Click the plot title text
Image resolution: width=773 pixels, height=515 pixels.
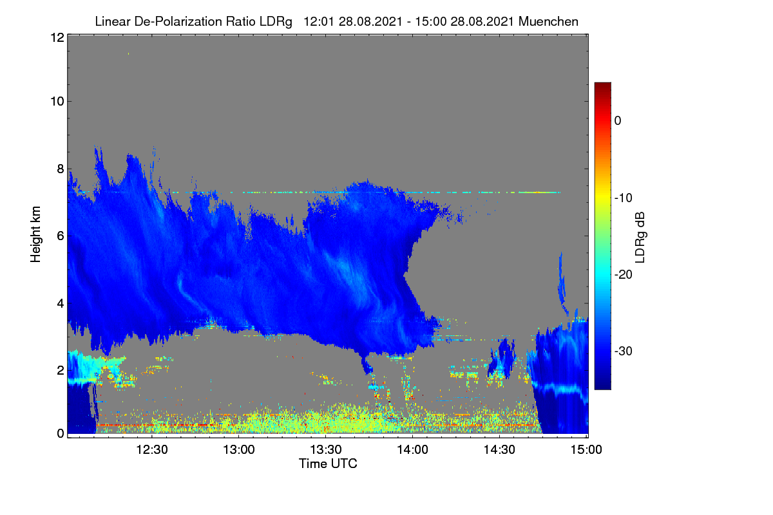pyautogui.click(x=336, y=21)
